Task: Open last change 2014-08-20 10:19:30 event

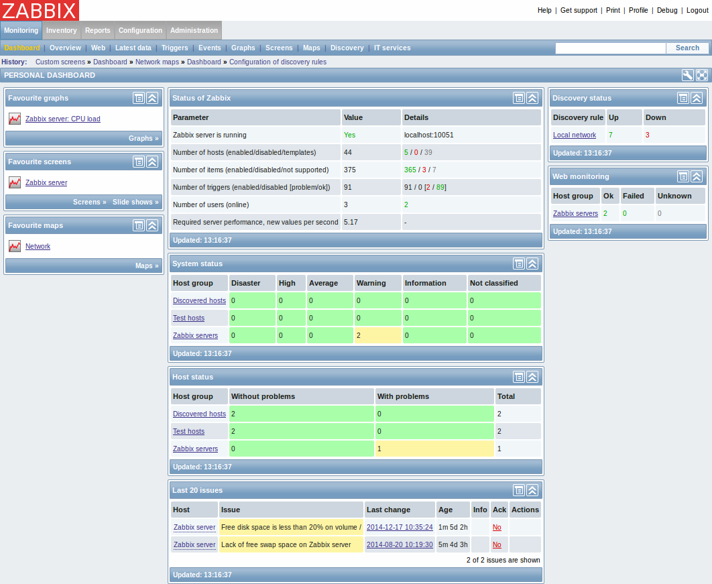Action: click(400, 544)
